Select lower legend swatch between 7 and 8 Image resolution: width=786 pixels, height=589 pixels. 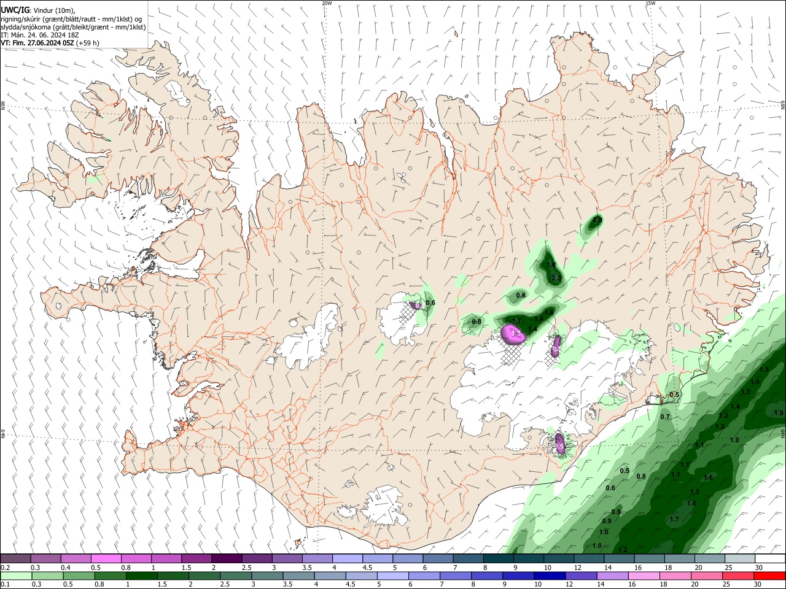456,576
